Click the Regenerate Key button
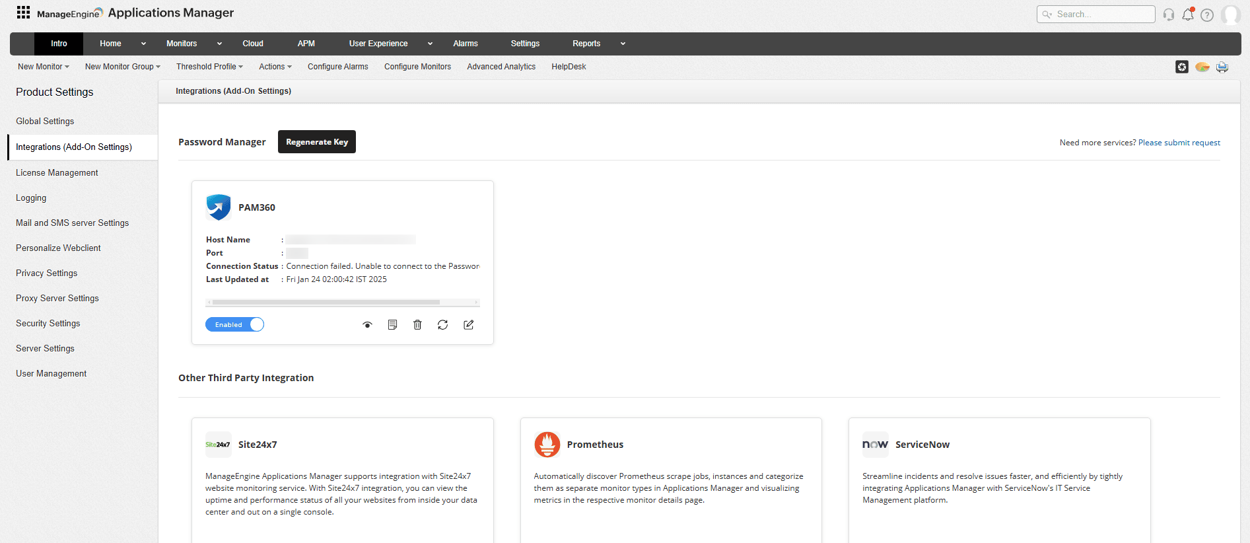 [317, 142]
